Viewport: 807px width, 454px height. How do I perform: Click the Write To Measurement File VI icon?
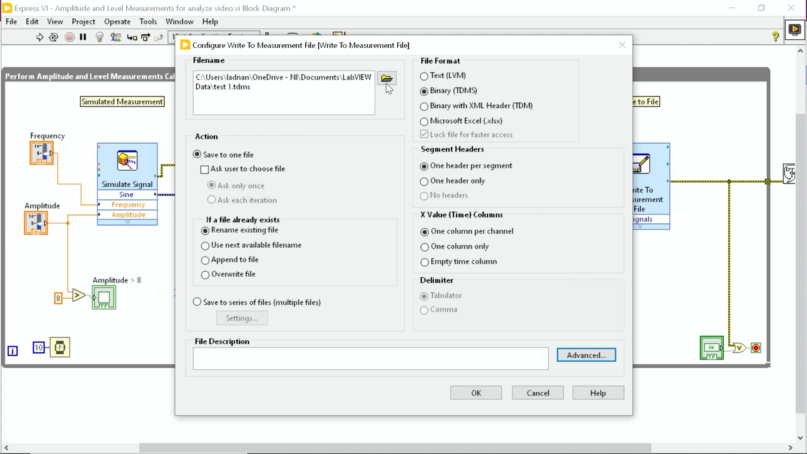[x=641, y=165]
